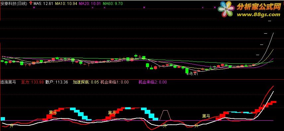Click the second 黑马 signal marker

pos(112,113)
